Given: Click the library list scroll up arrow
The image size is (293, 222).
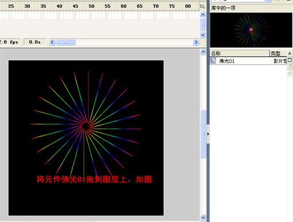Looking at the screenshot, I should pos(290,73).
